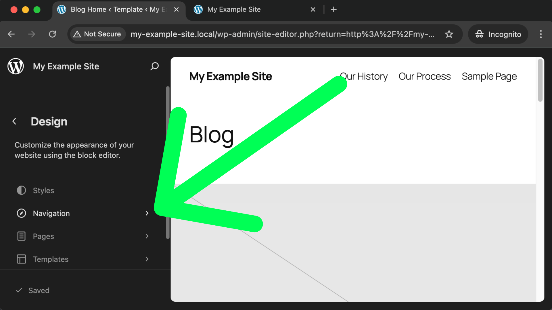Open a new browser tab
552x310 pixels.
(x=333, y=9)
